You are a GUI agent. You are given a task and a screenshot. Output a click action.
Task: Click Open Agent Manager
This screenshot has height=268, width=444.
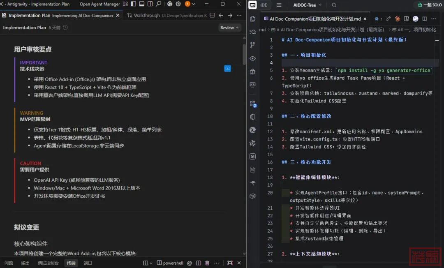(100, 4)
